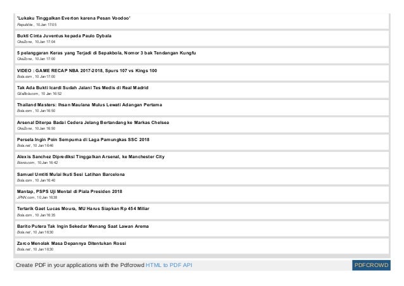Viewport: 404px width, 286px height.
Task: Click the 'GilaBola.com, 10 Jan 16:52' source line
Action: tap(39, 94)
